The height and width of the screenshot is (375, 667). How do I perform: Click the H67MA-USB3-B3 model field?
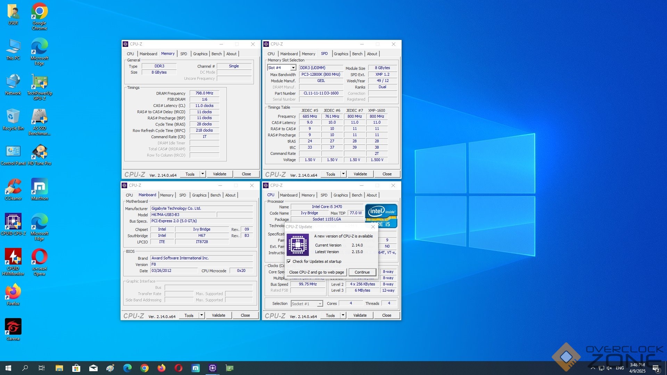click(183, 215)
